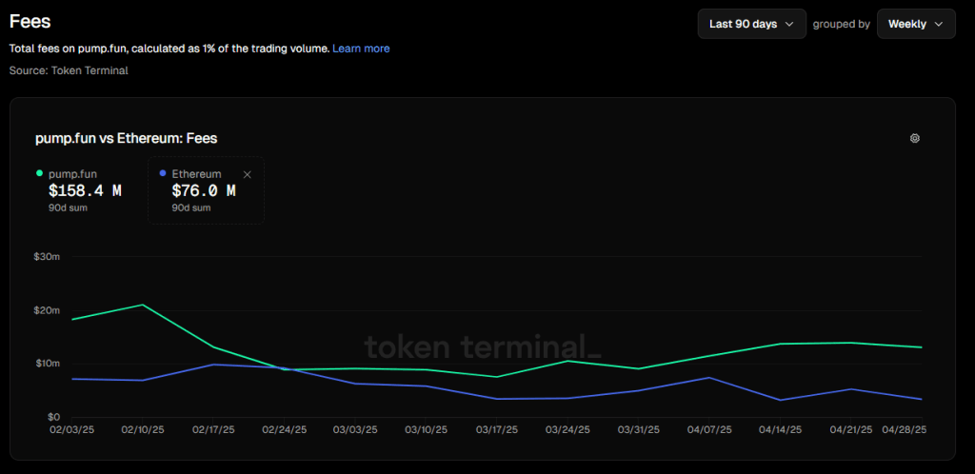Click the 02/03/25 date label
975x474 pixels.
72,429
